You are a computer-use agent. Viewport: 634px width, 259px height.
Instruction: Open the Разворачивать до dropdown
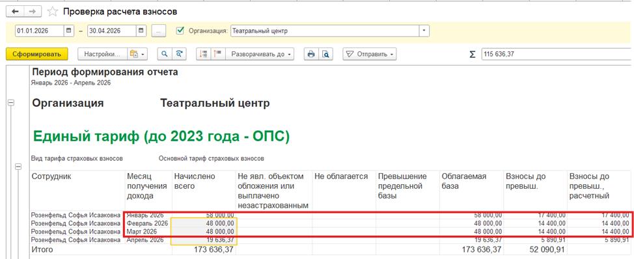click(x=260, y=54)
